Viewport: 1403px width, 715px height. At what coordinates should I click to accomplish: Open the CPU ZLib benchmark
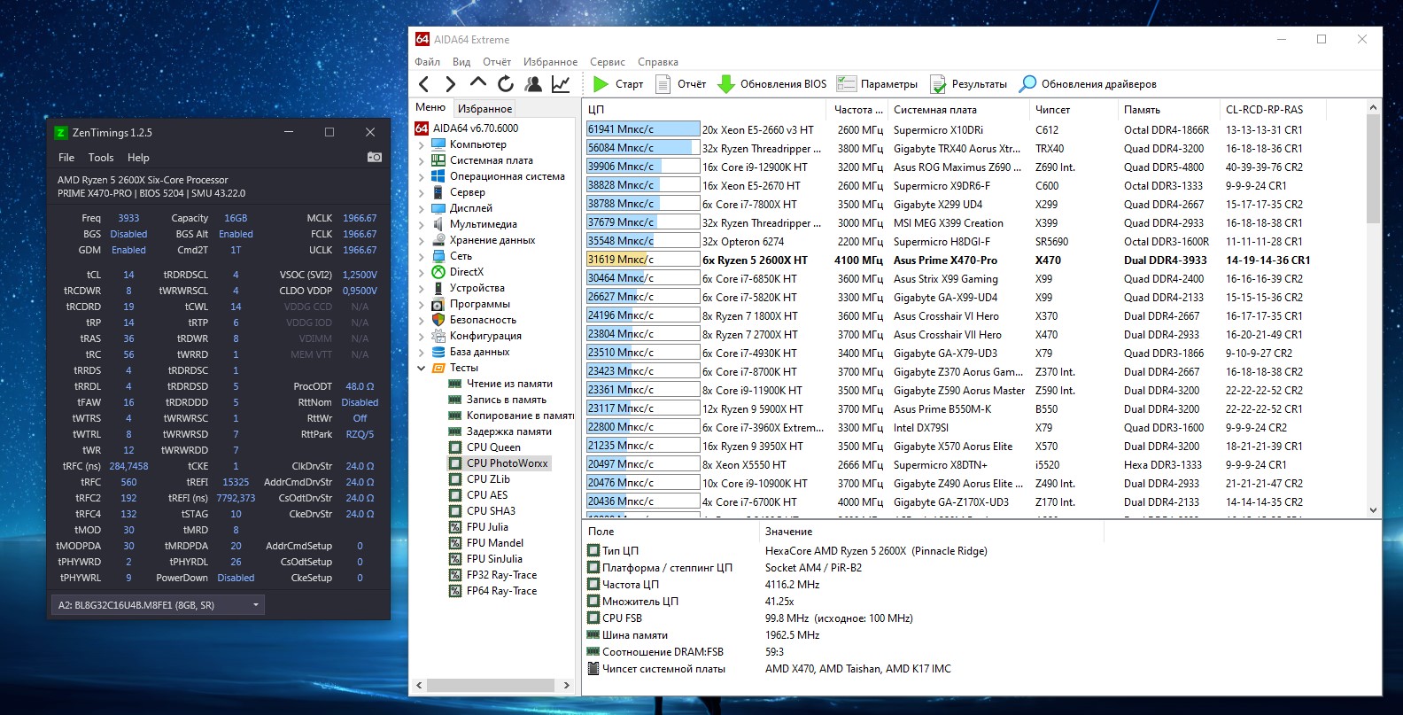tap(488, 479)
